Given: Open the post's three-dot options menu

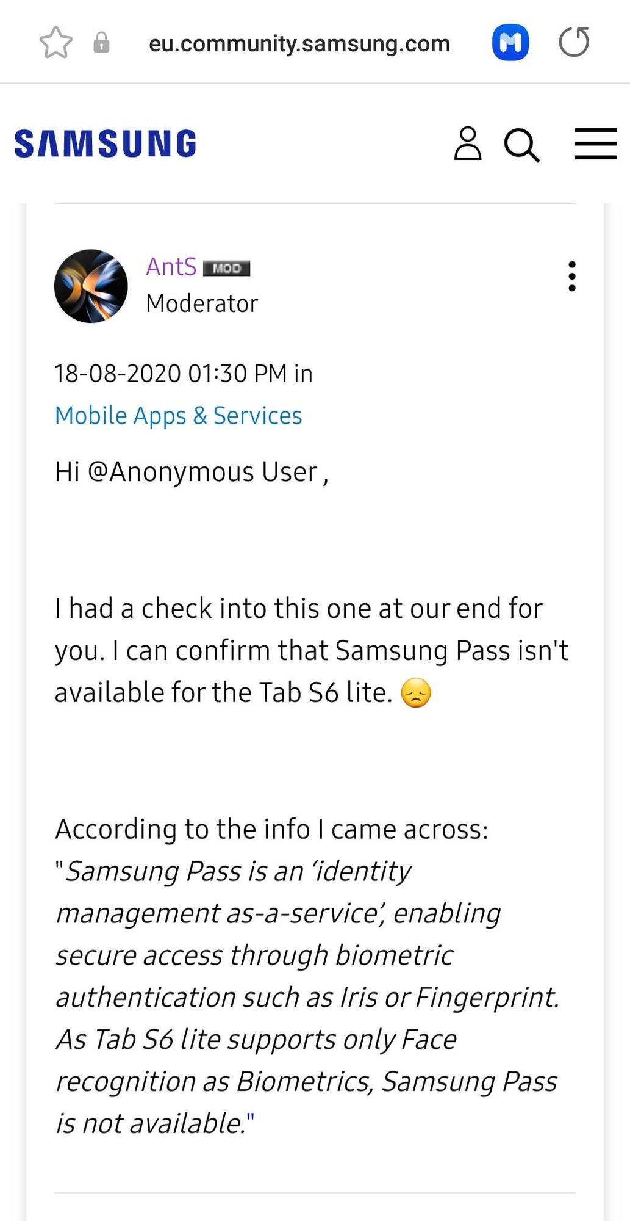Looking at the screenshot, I should point(571,277).
